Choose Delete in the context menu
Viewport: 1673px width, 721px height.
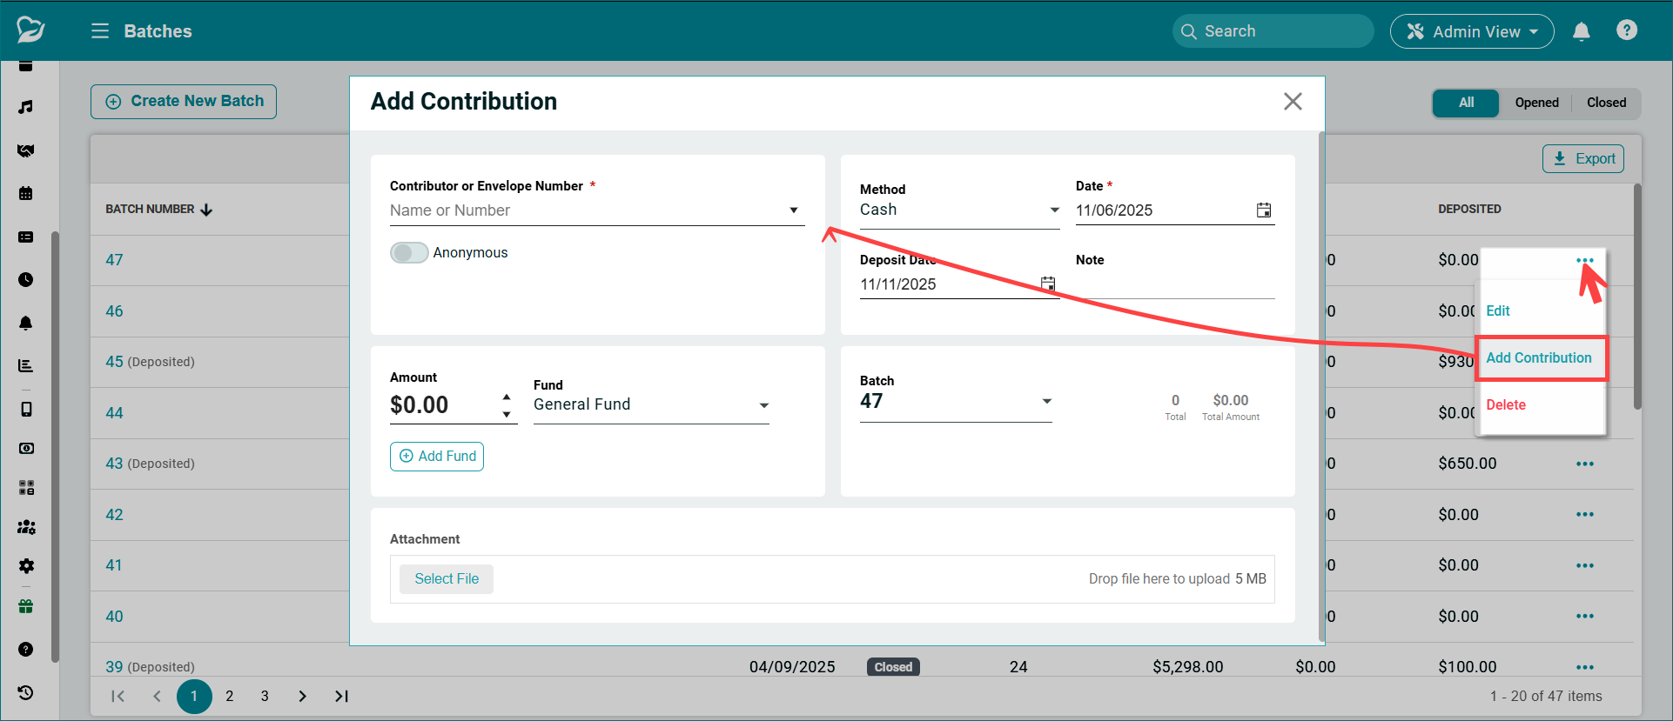click(x=1505, y=404)
